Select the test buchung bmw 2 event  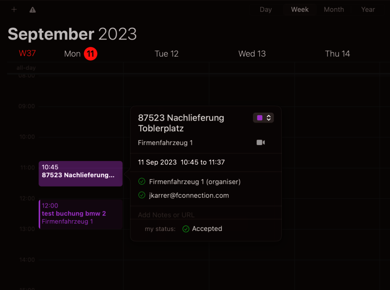[80, 214]
